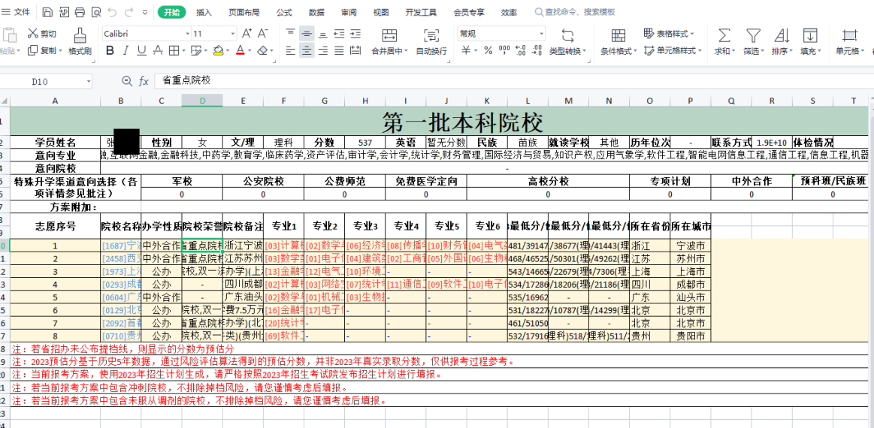The width and height of the screenshot is (874, 428).
Task: Open Print Preview from quick access toolbar
Action: (x=96, y=12)
